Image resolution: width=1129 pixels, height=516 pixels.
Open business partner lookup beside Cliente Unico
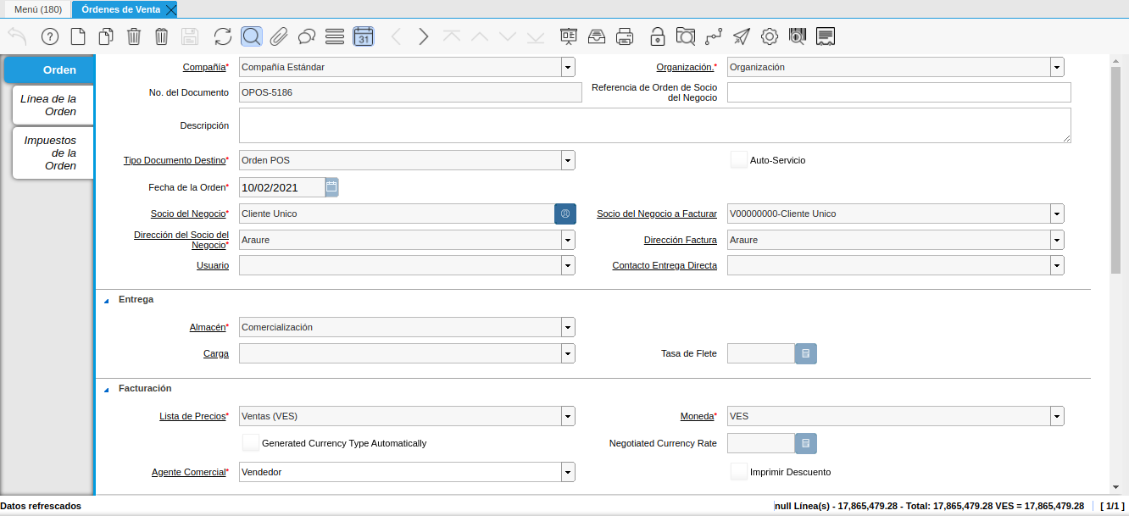click(565, 214)
